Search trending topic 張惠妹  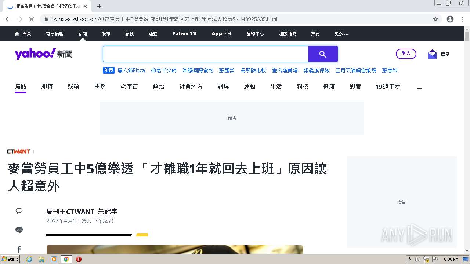point(390,70)
